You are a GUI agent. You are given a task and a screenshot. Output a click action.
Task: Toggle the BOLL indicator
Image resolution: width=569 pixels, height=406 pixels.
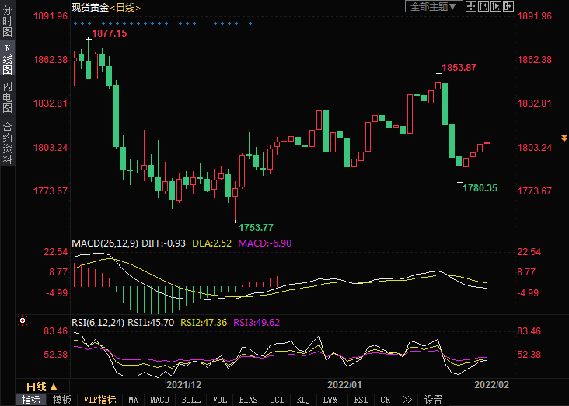(190, 400)
